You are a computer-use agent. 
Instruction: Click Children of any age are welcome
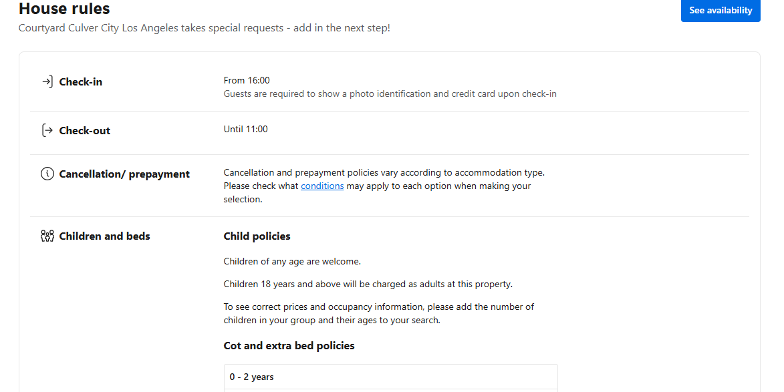click(292, 262)
